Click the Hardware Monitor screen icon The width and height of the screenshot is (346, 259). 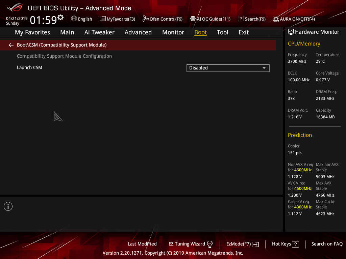[x=291, y=32]
